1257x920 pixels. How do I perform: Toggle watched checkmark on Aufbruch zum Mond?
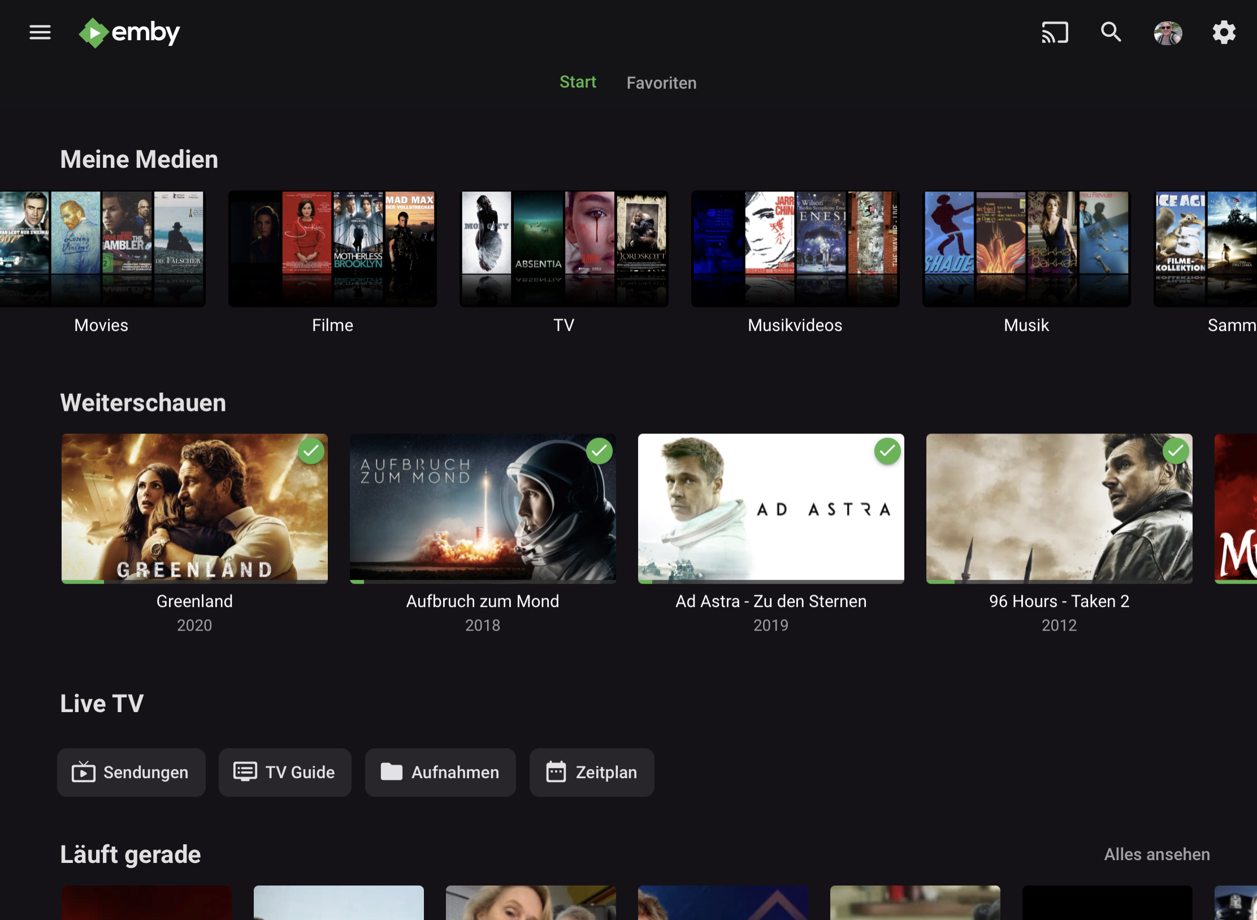coord(599,451)
